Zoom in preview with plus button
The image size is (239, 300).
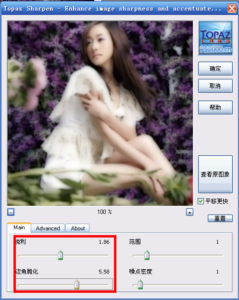coord(189,212)
